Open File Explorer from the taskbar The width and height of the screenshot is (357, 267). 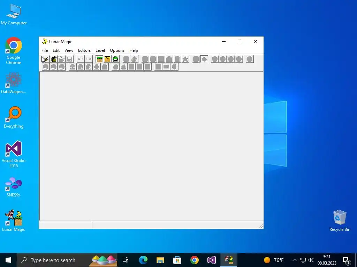pos(160,260)
